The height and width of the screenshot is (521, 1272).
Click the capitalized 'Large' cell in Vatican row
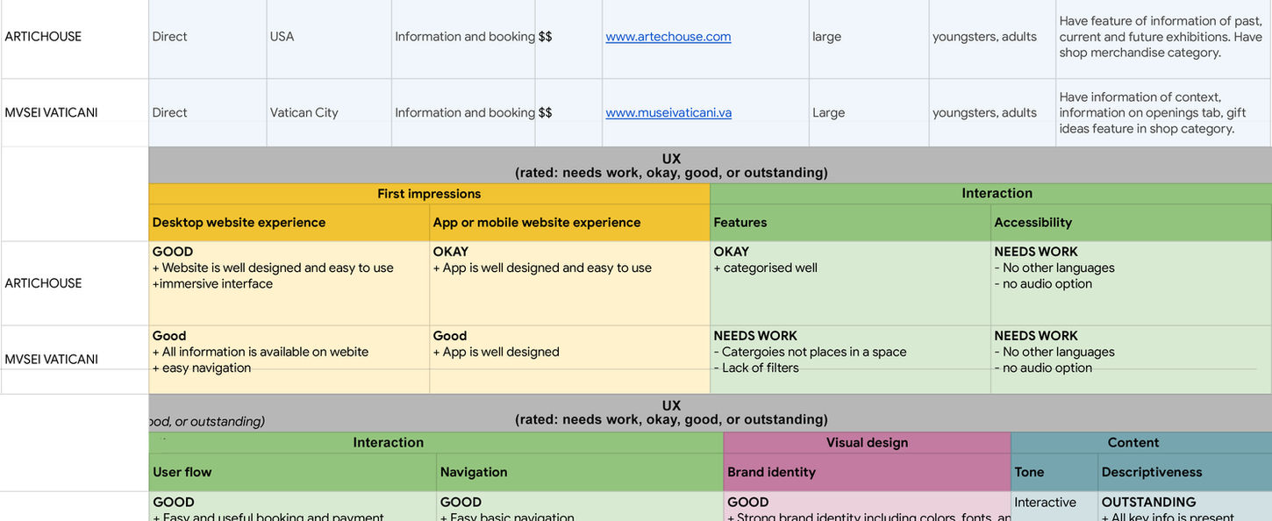point(868,112)
